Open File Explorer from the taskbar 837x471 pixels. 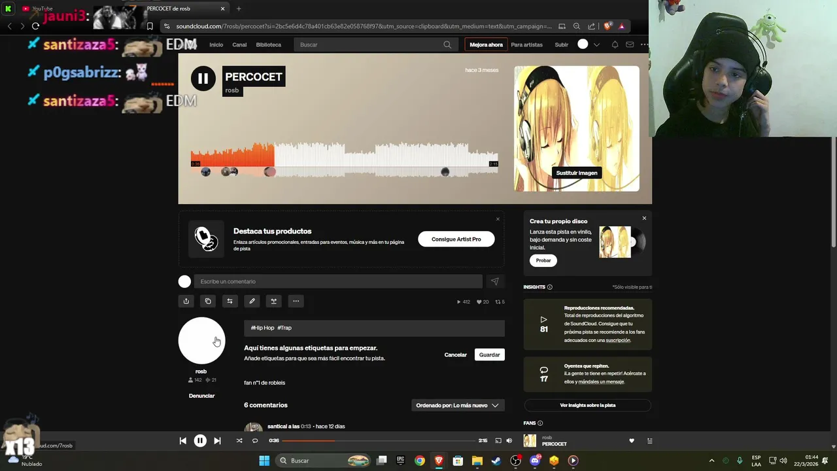click(477, 461)
